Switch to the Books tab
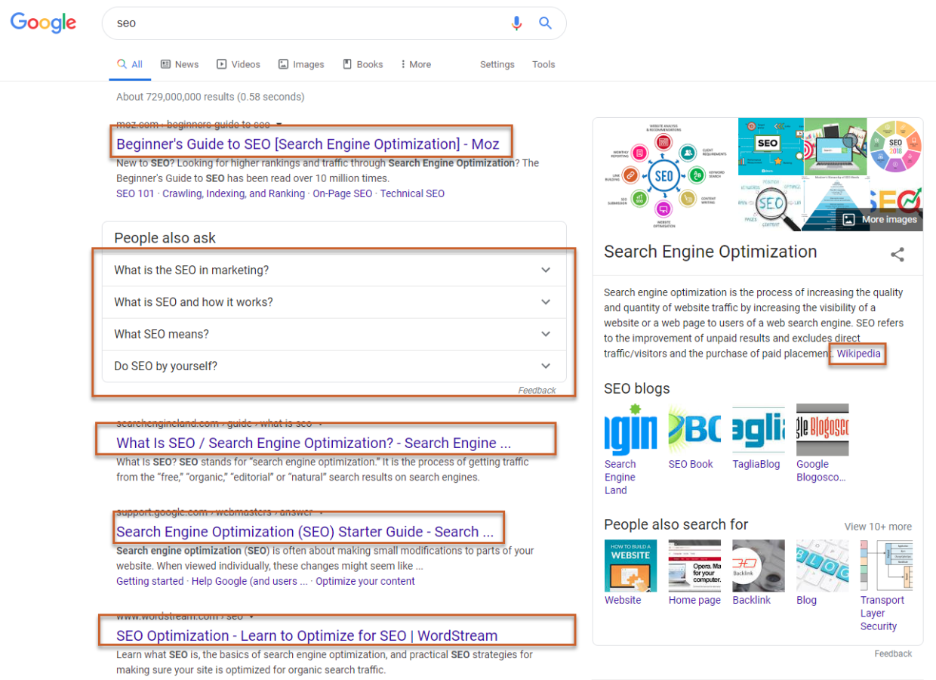This screenshot has height=680, width=936. click(x=363, y=64)
